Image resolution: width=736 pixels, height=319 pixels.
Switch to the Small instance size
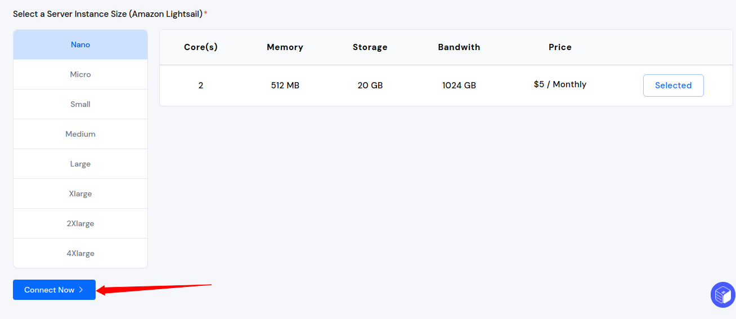pos(80,104)
